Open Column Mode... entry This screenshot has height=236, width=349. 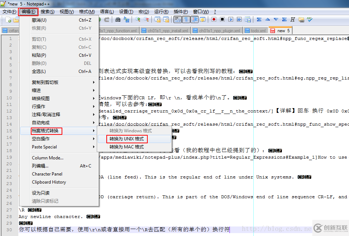pos(59,158)
